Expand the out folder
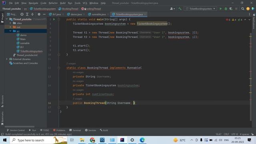The width and height of the screenshot is (256, 144). [x=10, y=27]
